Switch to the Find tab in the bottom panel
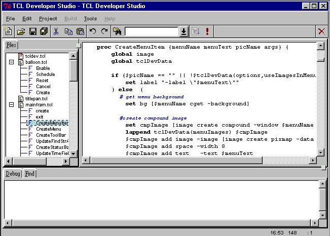This screenshot has width=330, height=236. click(x=30, y=174)
